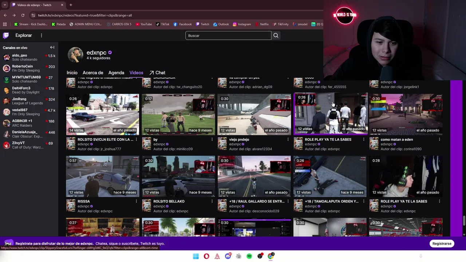The image size is (466, 262).
Task: Open a new browser tab
Action: coord(71,5)
